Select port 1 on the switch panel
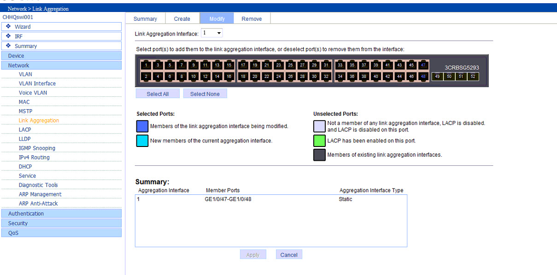This screenshot has height=275, width=557. [x=146, y=65]
